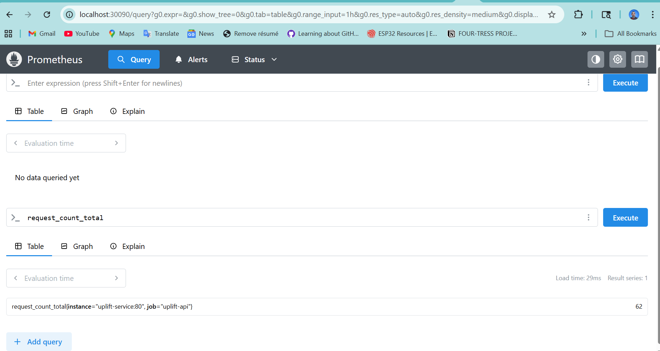Open Explain tab in the first query panel

[x=127, y=111]
